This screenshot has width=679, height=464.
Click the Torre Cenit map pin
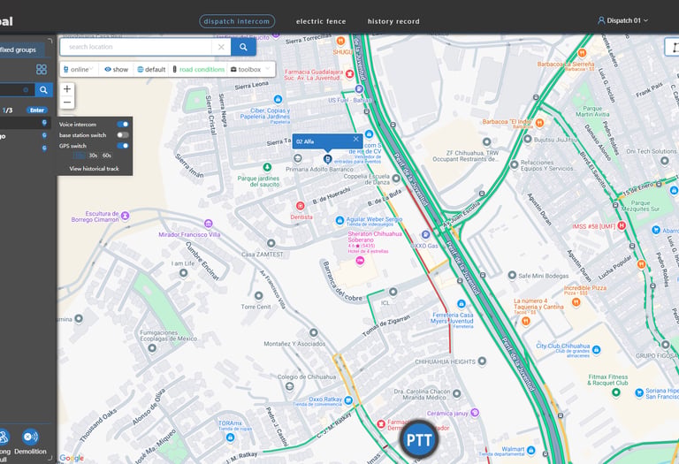(258, 296)
